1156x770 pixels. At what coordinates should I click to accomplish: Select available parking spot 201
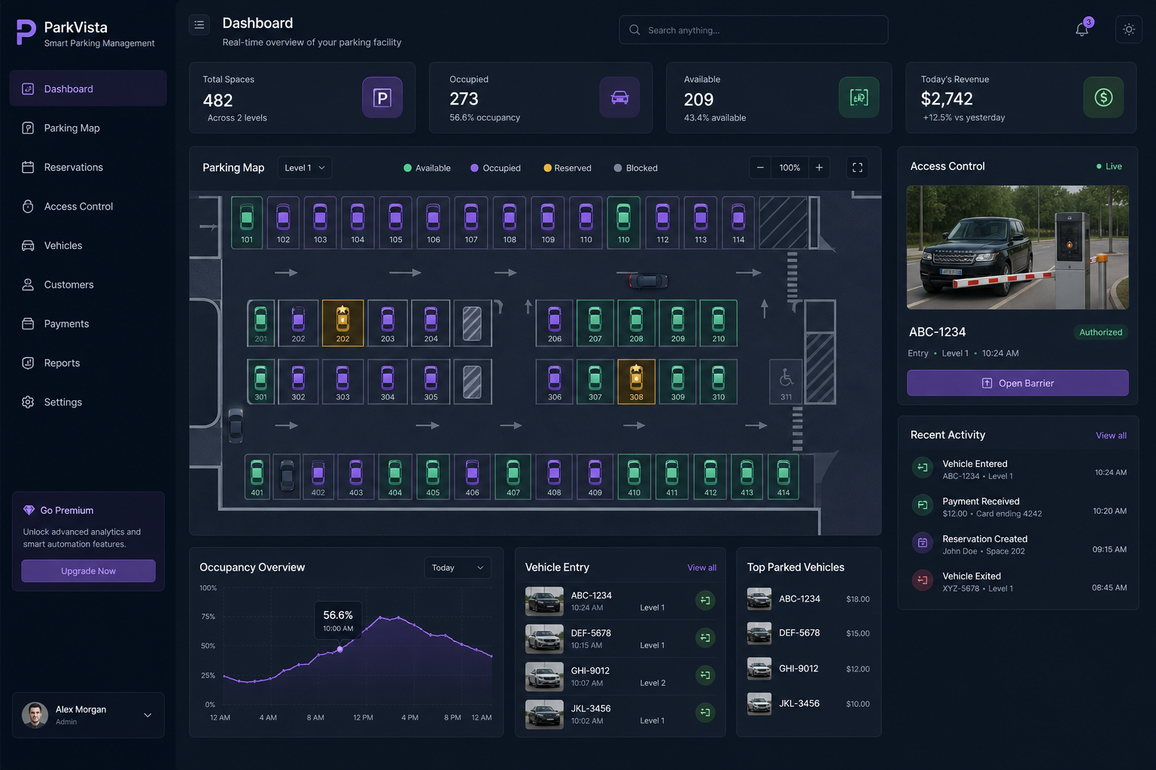click(x=260, y=323)
